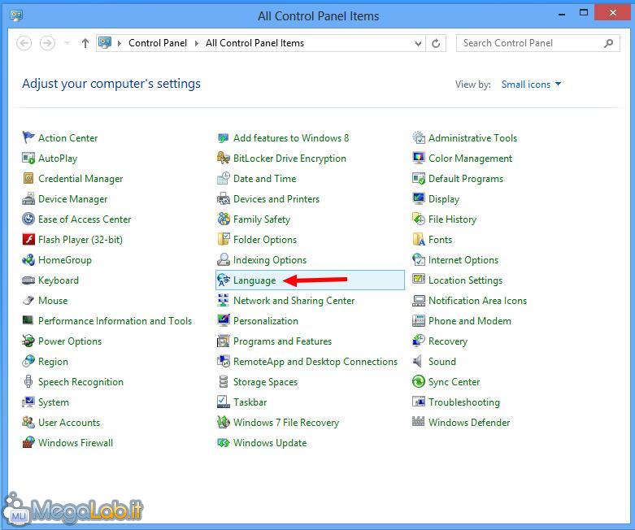
Task: Open the Action Center flag icon
Action: [28, 138]
